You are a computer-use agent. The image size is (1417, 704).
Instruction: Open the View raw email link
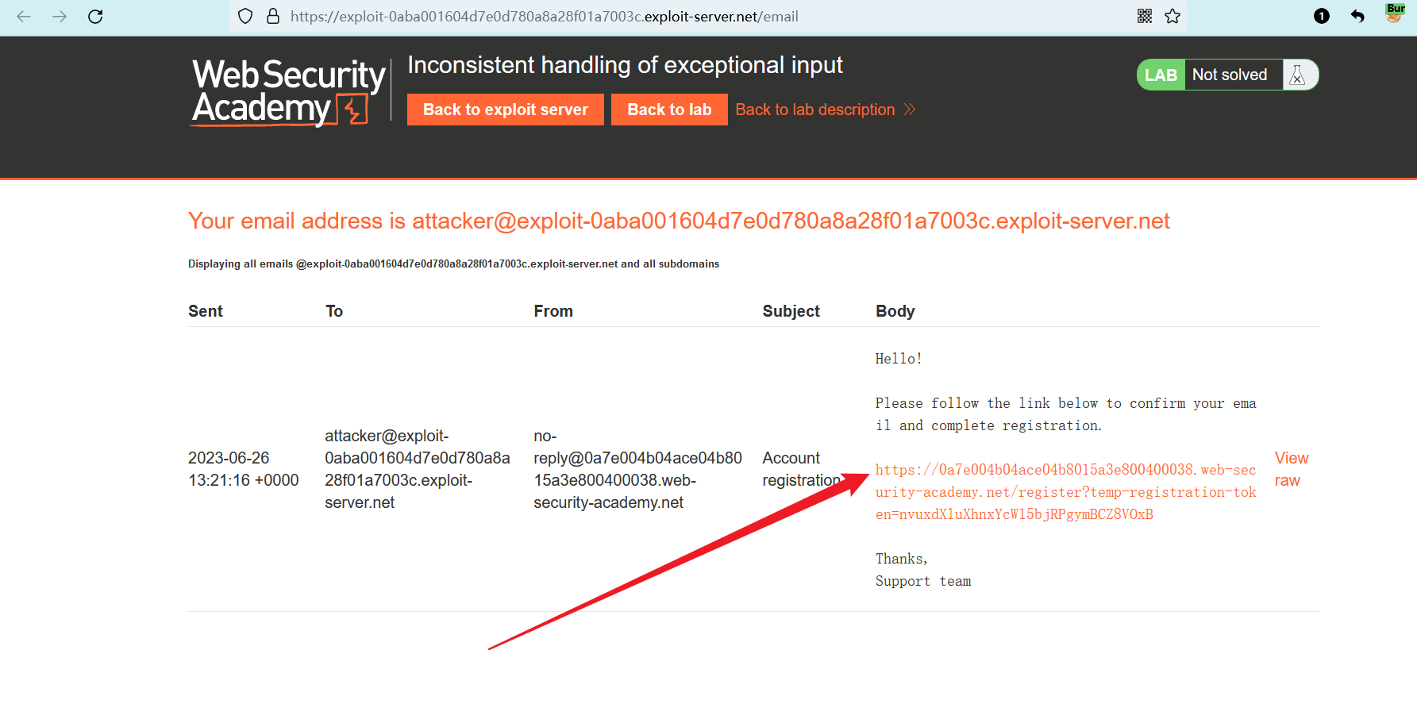click(1291, 469)
